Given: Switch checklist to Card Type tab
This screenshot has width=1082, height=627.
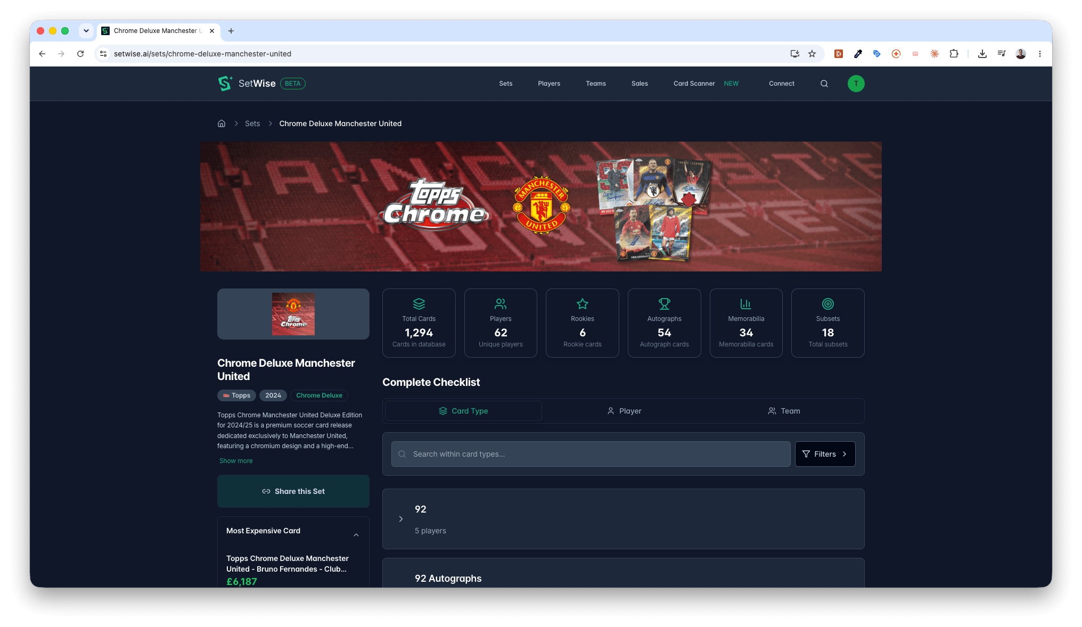Looking at the screenshot, I should pos(463,411).
